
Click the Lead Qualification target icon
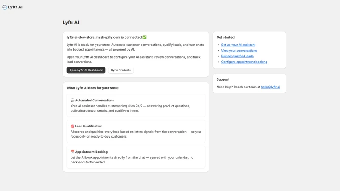tap(72, 126)
